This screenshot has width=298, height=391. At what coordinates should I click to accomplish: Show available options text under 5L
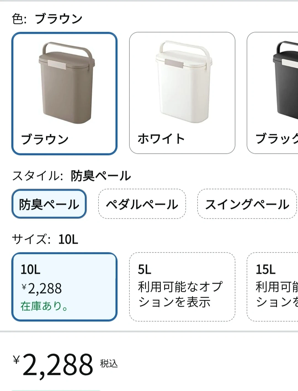180,294
